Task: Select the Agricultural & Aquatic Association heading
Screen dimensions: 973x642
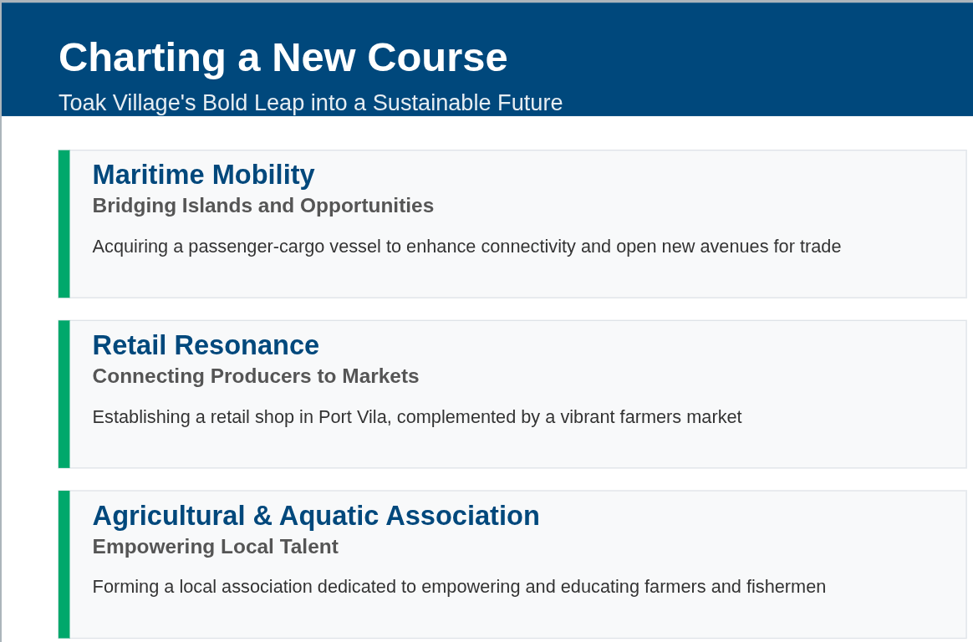Action: (x=316, y=516)
